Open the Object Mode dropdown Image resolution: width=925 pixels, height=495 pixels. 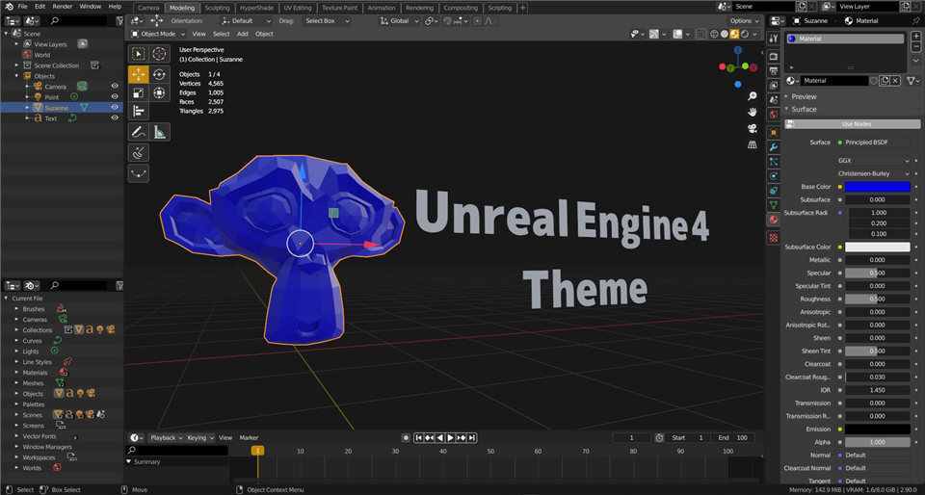[157, 34]
